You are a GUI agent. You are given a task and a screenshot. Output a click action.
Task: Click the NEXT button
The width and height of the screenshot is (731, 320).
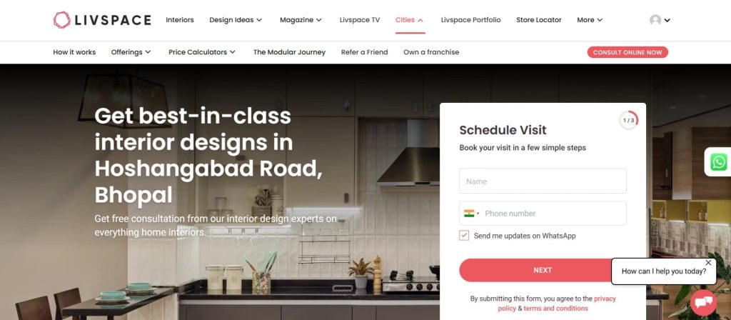click(543, 270)
